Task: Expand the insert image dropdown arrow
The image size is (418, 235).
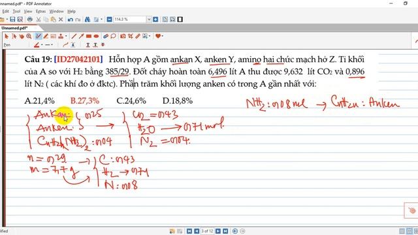Action: 150,36
